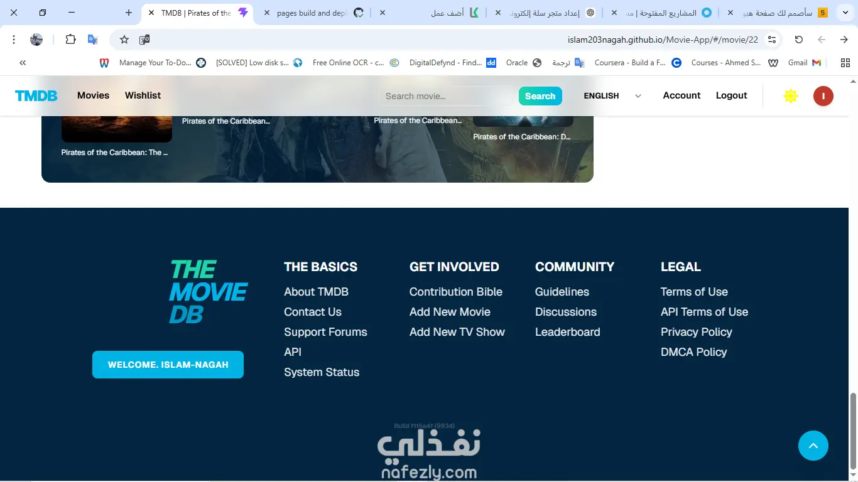Viewport: 858px width, 482px height.
Task: Toggle the theme with the sun icon
Action: pyautogui.click(x=791, y=96)
